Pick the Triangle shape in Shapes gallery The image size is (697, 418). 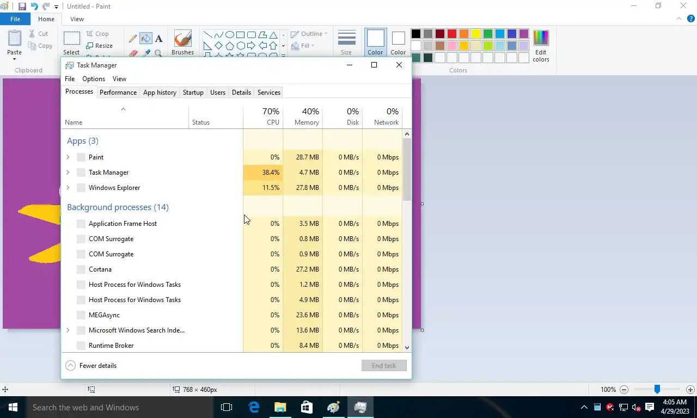coord(273,34)
